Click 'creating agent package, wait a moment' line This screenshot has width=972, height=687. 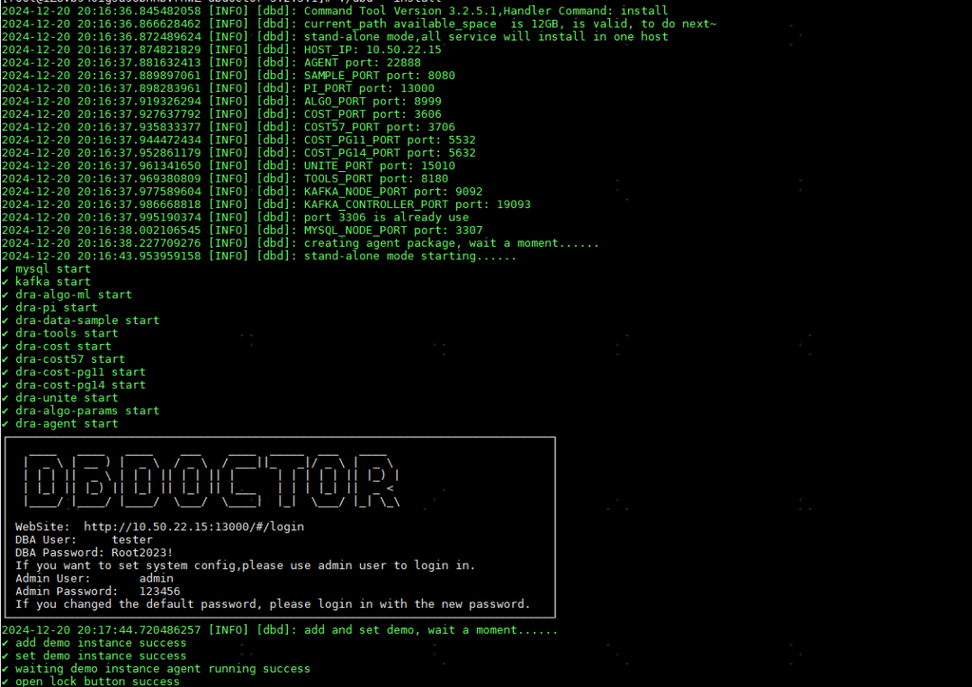coord(301,243)
